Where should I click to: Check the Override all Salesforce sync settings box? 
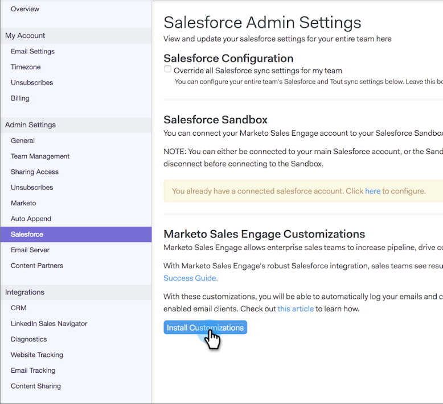[167, 69]
